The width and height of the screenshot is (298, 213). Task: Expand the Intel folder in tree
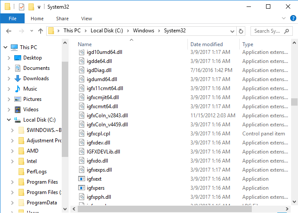[13, 161]
